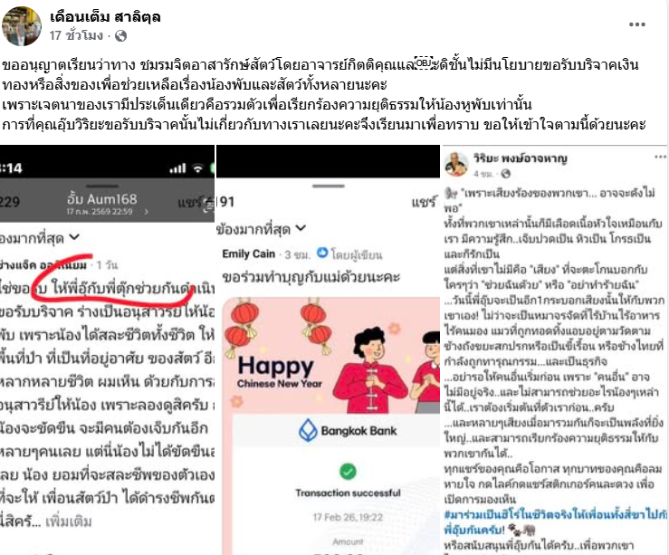Image resolution: width=669 pixels, height=555 pixels.
Task: Click วิริยะ พงษ์อาจหาญ profile avatar
Action: point(456,164)
